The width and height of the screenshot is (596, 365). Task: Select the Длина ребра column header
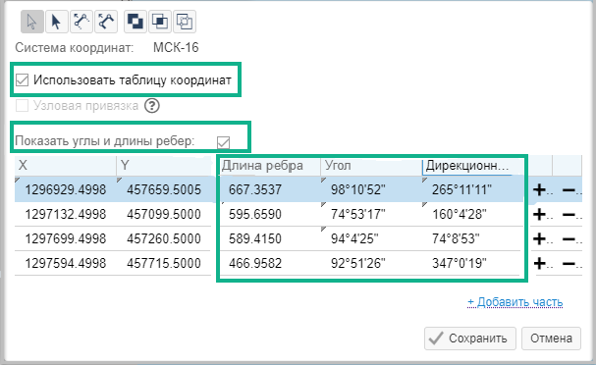click(270, 166)
